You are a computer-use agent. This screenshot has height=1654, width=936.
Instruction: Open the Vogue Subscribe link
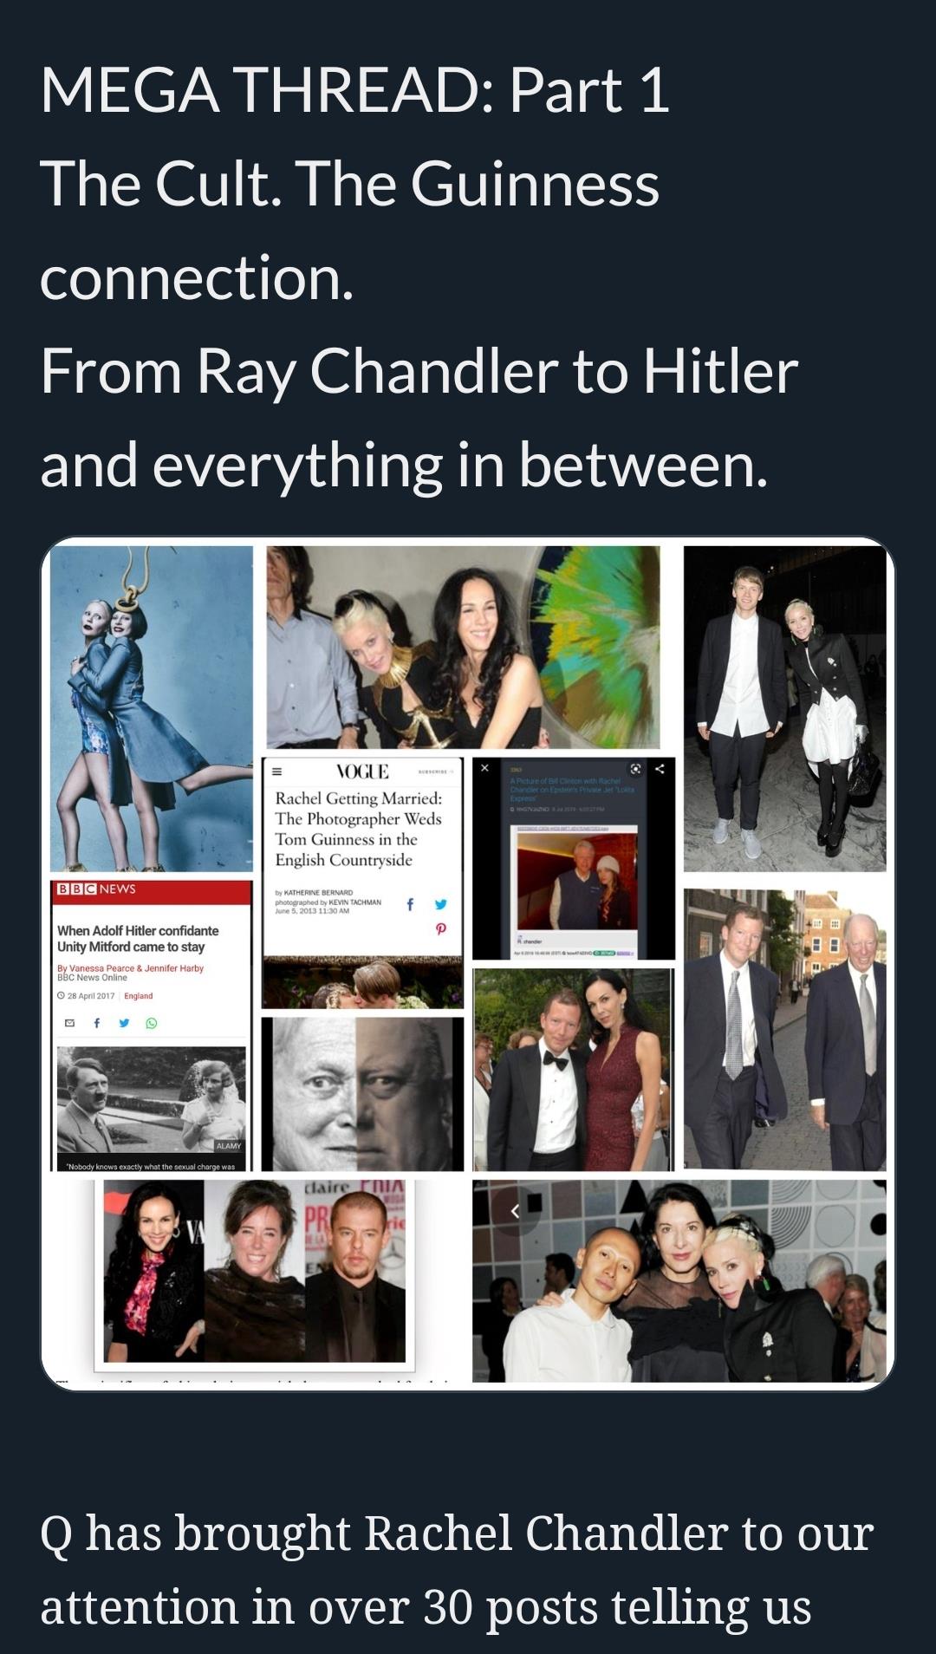[x=436, y=772]
